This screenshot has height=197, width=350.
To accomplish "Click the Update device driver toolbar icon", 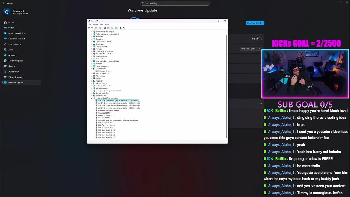I will [112, 28].
